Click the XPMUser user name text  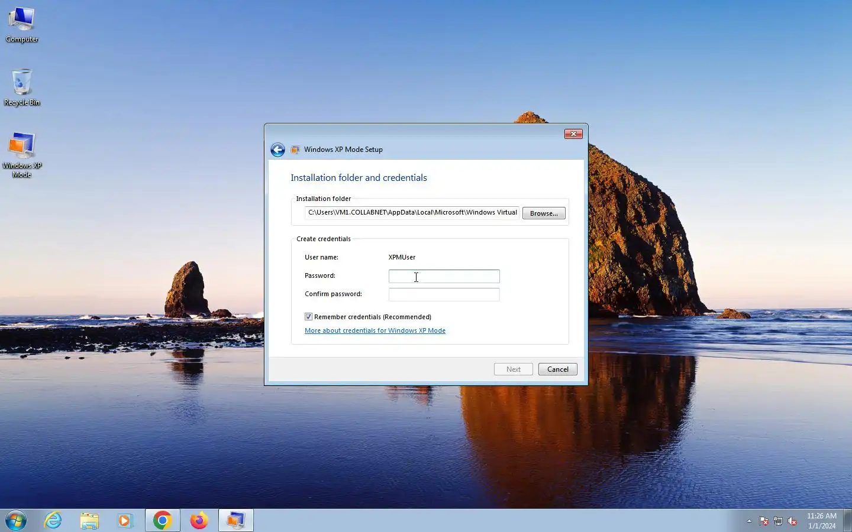pyautogui.click(x=402, y=257)
